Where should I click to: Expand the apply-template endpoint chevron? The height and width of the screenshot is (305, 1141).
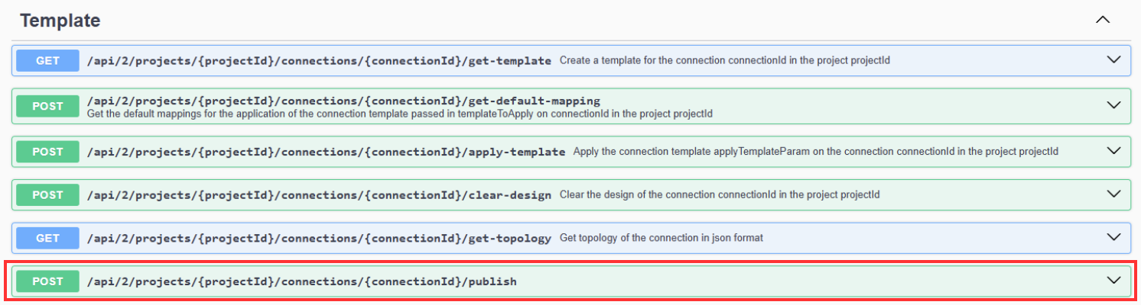(x=1114, y=151)
